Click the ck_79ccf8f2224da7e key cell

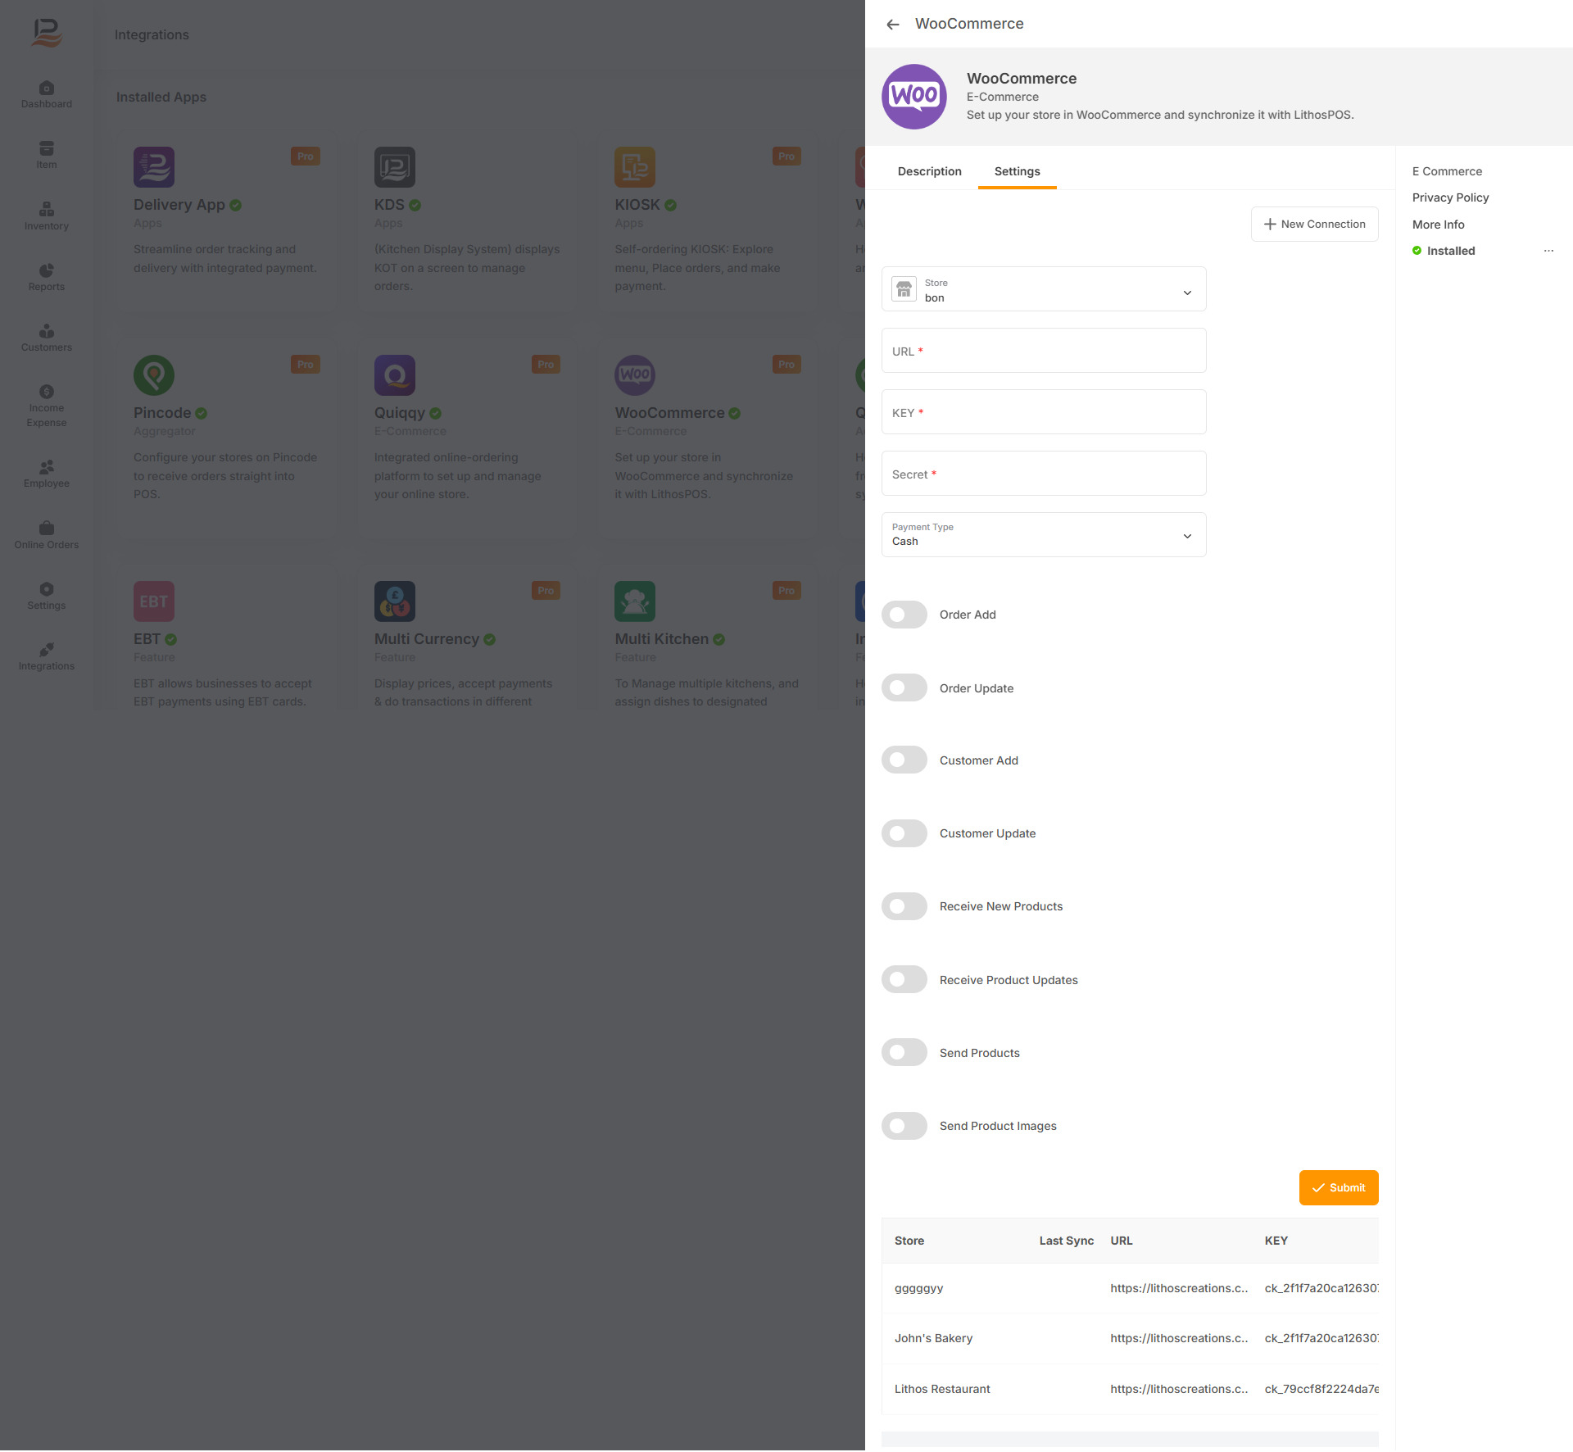(1321, 1389)
